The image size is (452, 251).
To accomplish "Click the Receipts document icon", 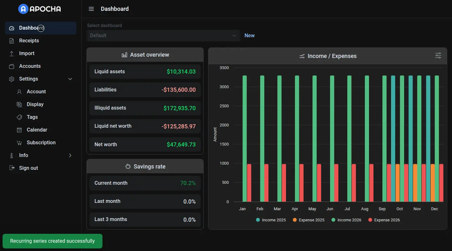I will tap(12, 41).
